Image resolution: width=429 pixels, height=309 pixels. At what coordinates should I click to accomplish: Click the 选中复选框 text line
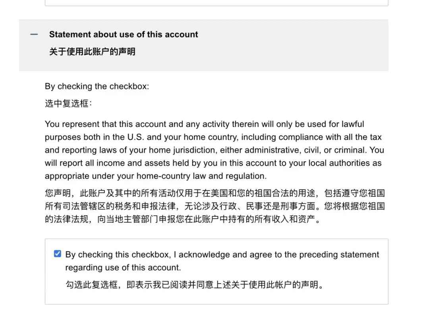(68, 104)
